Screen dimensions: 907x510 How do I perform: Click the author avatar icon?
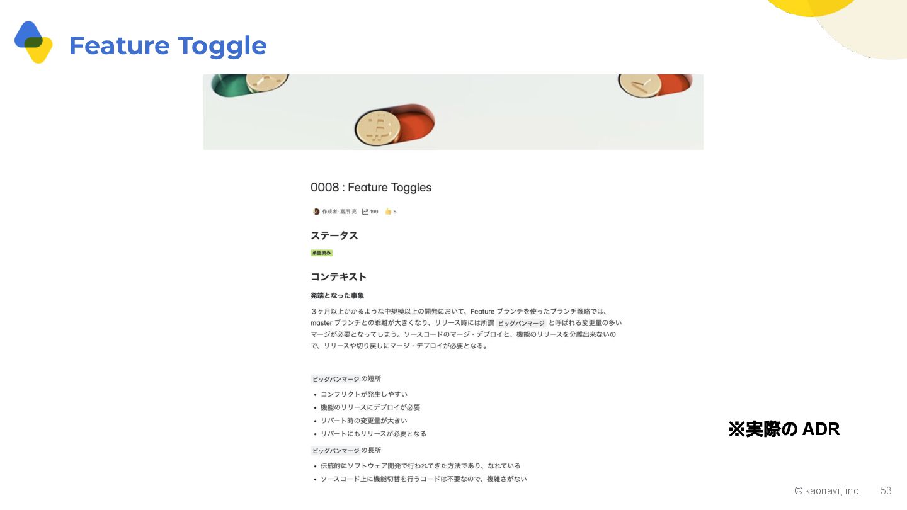point(316,212)
